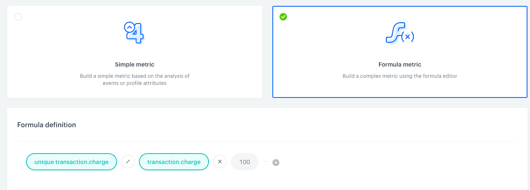Click the Formula metric f(x) icon

(400, 33)
